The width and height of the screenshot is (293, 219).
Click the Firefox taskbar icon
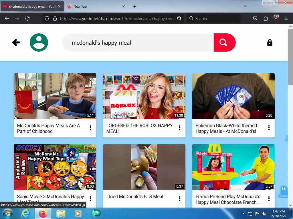43,214
